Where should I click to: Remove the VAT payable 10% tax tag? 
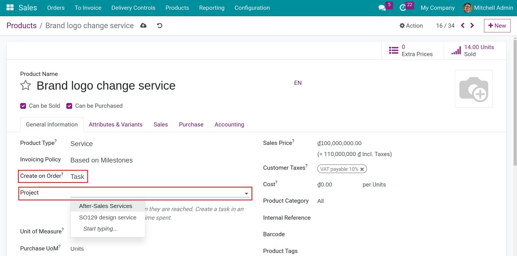[362, 169]
